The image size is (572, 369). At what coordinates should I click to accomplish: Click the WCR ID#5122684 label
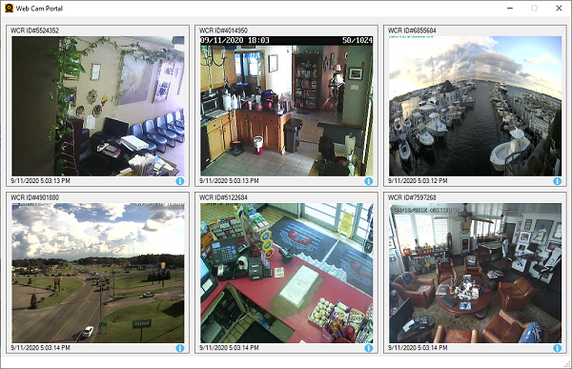pyautogui.click(x=223, y=197)
